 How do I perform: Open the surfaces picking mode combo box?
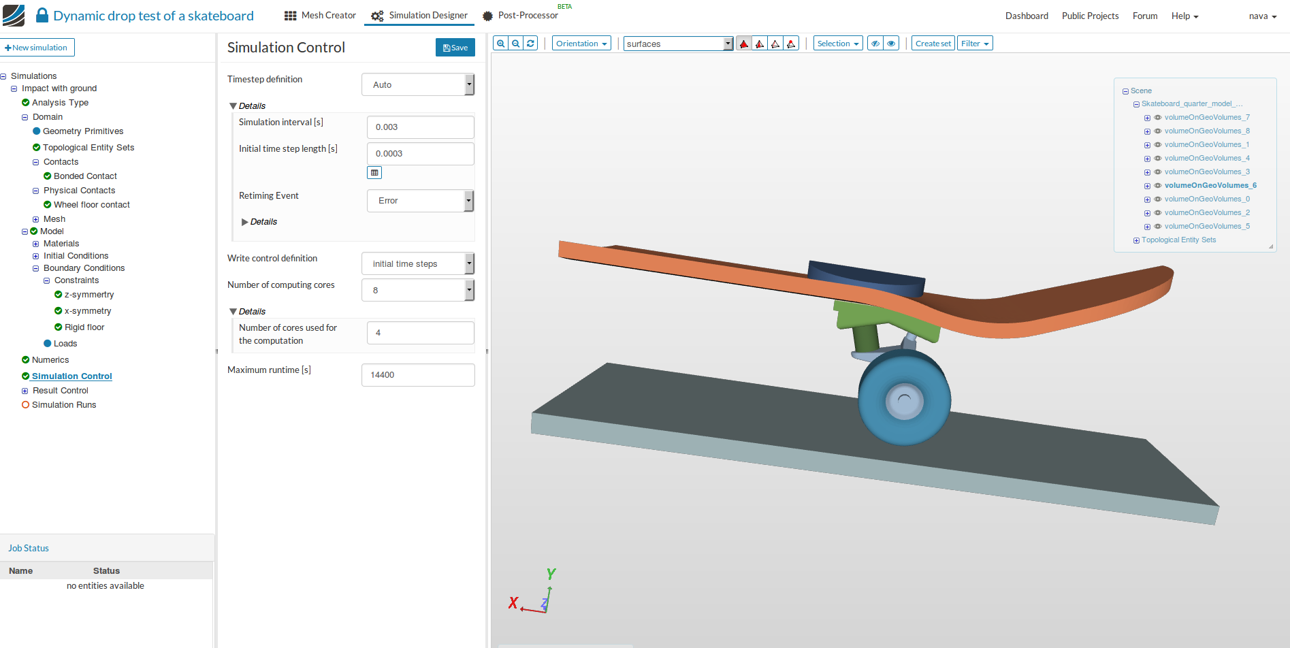pyautogui.click(x=678, y=44)
